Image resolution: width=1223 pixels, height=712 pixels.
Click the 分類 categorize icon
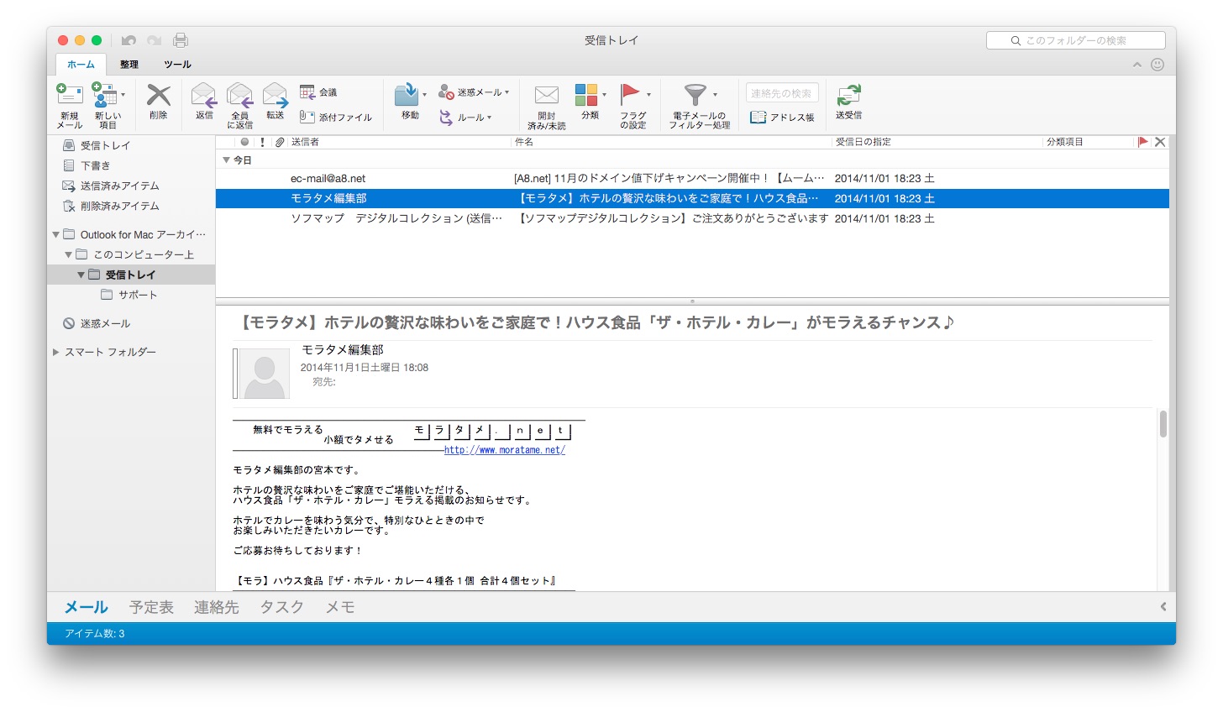pos(586,94)
